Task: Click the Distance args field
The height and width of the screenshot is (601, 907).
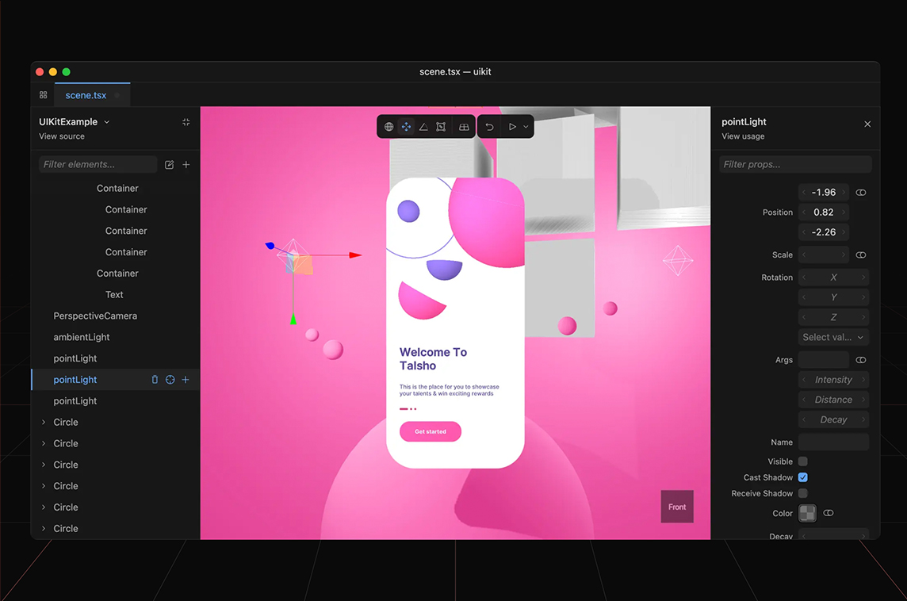Action: (833, 400)
